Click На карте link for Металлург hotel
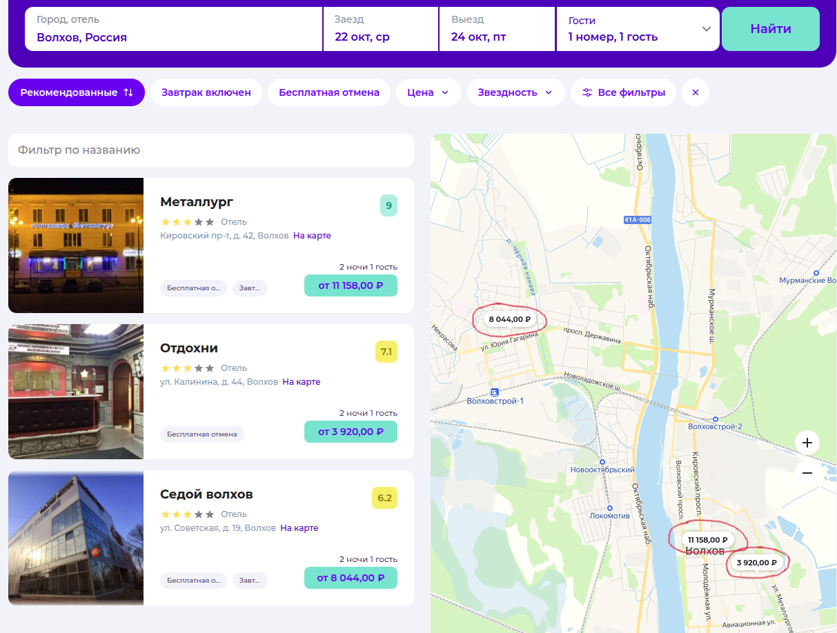837x633 pixels. coord(312,236)
